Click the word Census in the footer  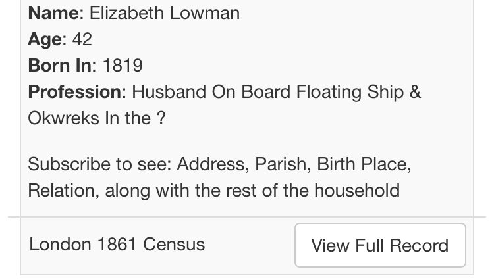(174, 245)
